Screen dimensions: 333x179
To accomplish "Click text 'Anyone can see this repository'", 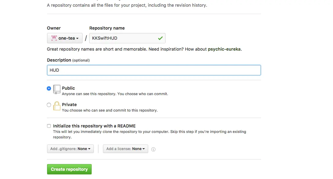I will [89, 94].
